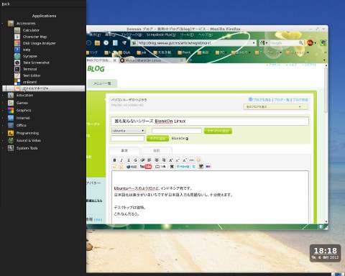Click shopping cart icon in editor toolbar

(172, 167)
